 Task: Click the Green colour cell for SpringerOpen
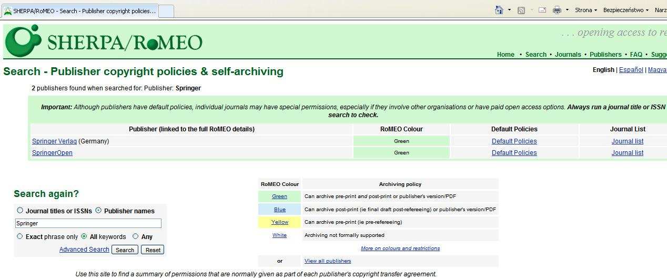[x=401, y=153]
